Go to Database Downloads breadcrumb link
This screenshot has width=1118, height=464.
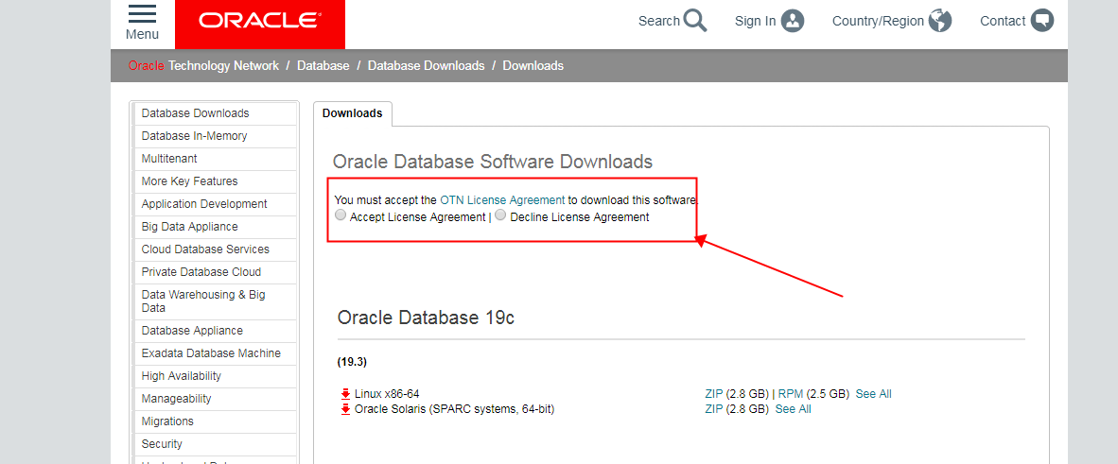(427, 65)
